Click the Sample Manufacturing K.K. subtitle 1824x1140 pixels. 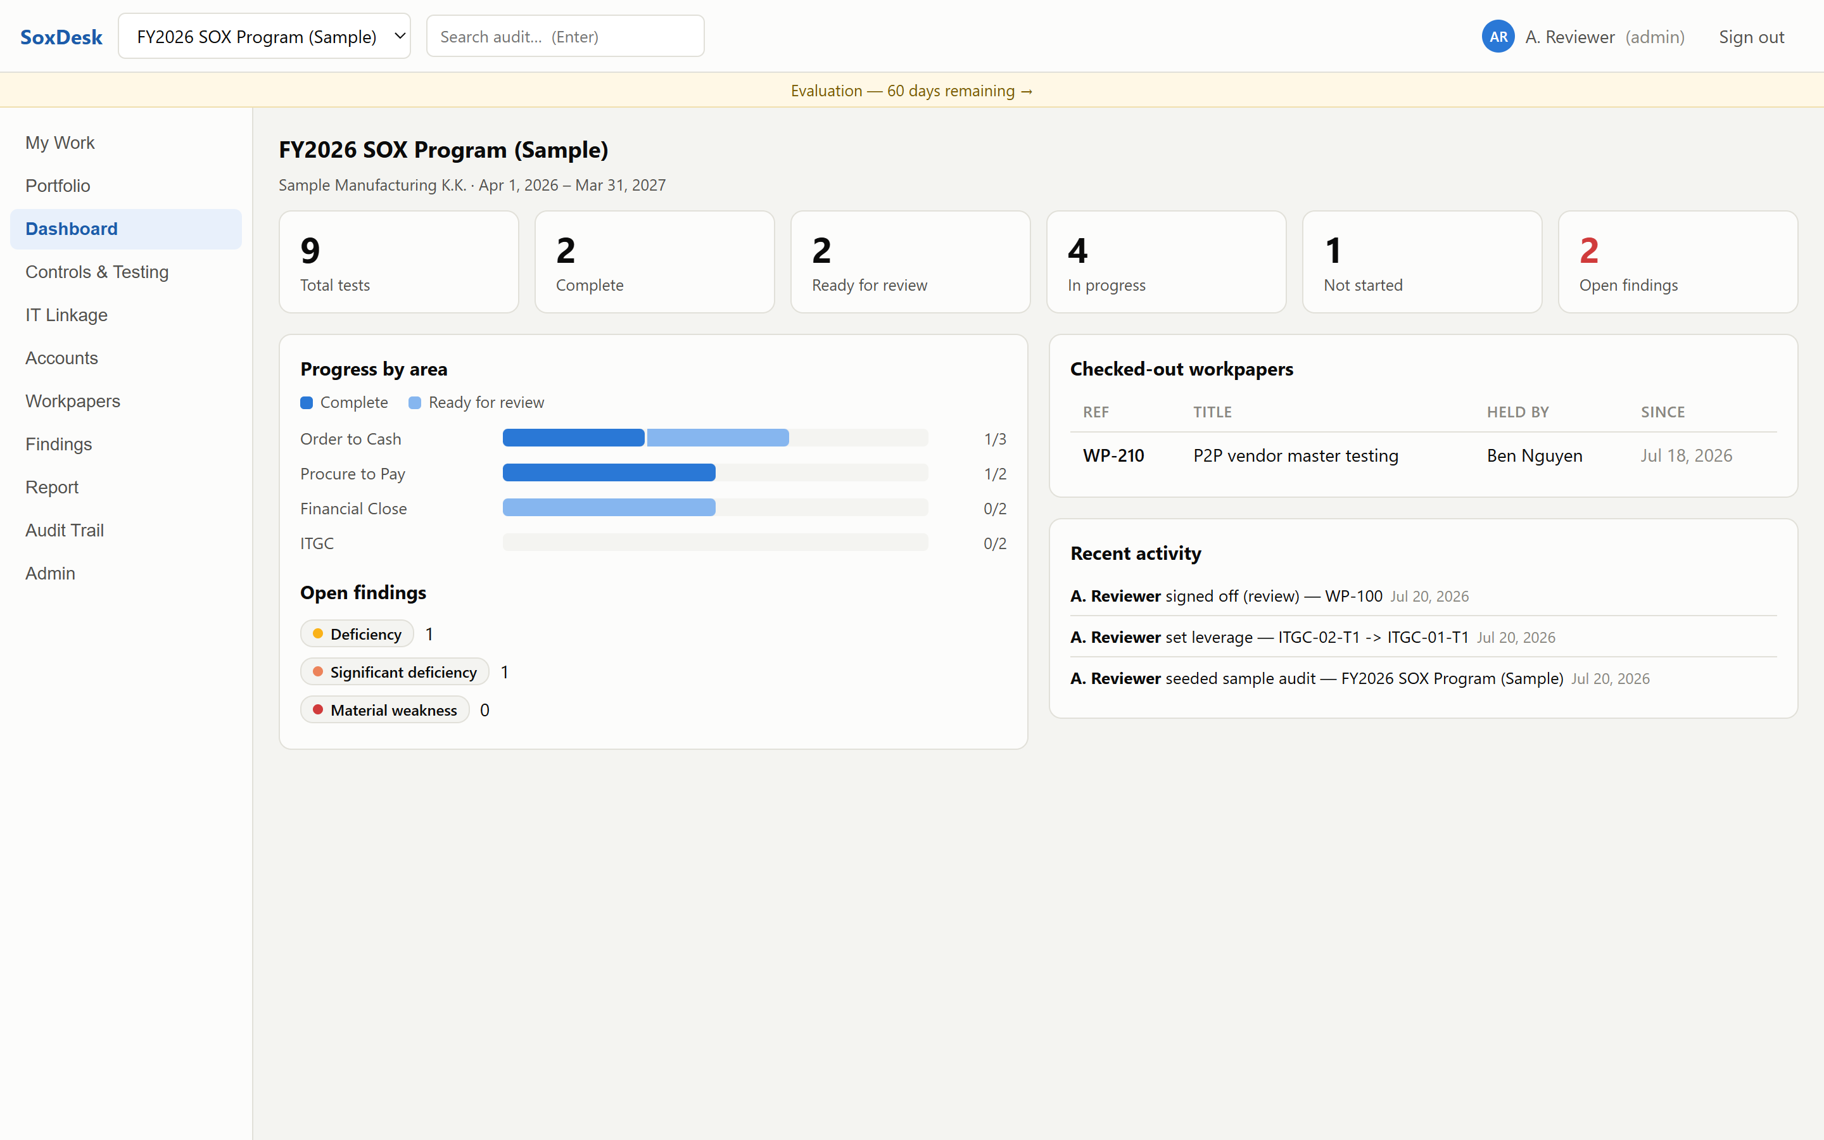click(472, 185)
